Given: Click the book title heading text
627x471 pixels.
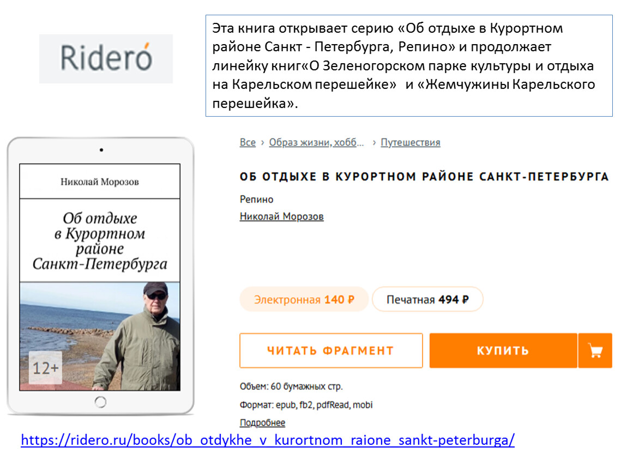Looking at the screenshot, I should click(x=424, y=177).
